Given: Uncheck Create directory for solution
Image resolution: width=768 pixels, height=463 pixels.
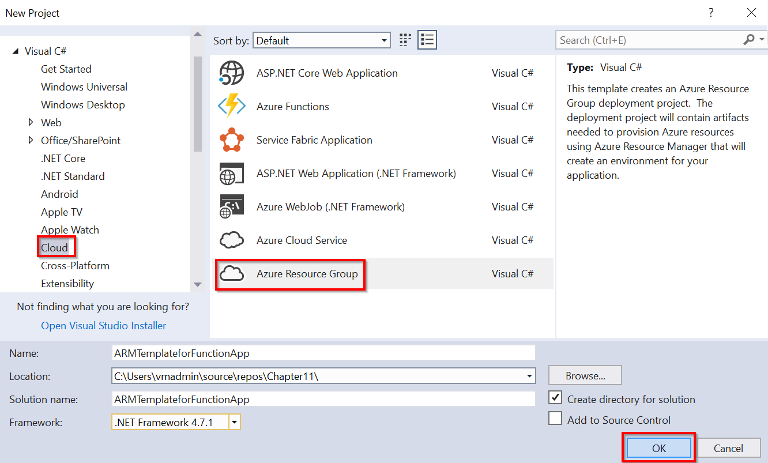Looking at the screenshot, I should (x=555, y=398).
